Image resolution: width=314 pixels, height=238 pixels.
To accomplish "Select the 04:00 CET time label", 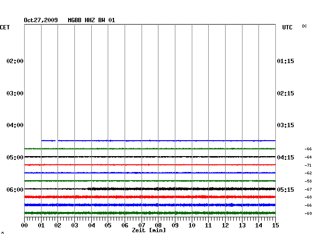I will tap(15, 125).
